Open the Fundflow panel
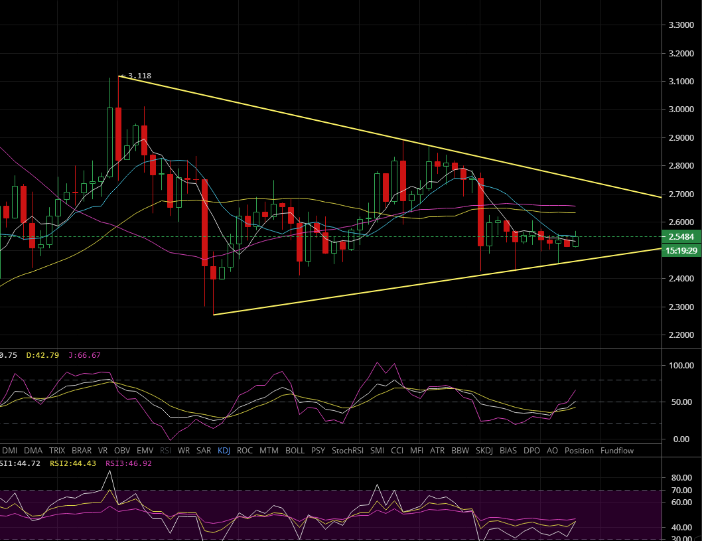Viewport: 702px width, 541px height. [616, 450]
